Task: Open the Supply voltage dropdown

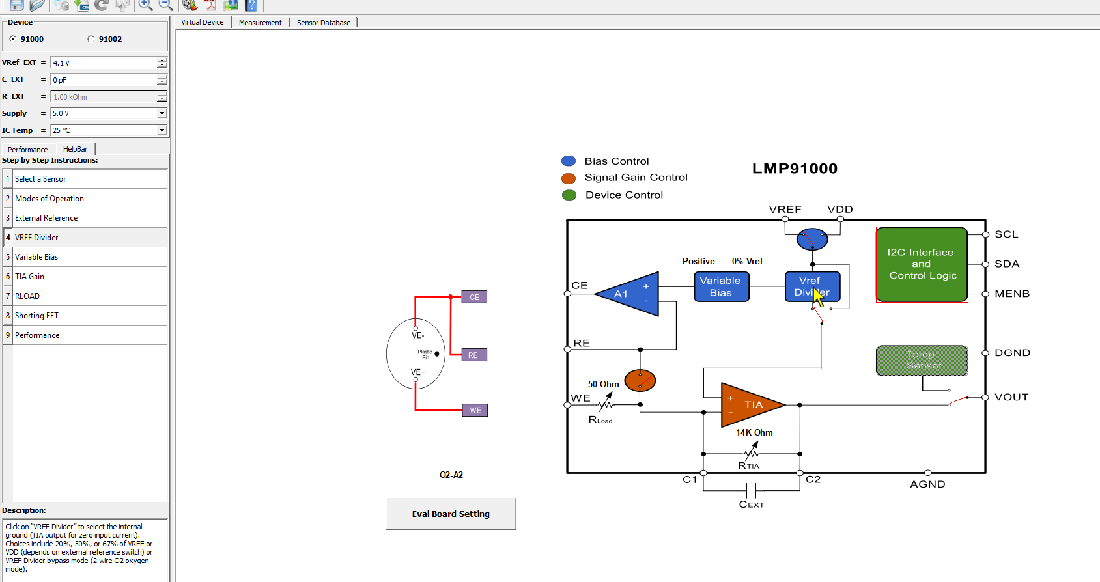Action: 162,113
